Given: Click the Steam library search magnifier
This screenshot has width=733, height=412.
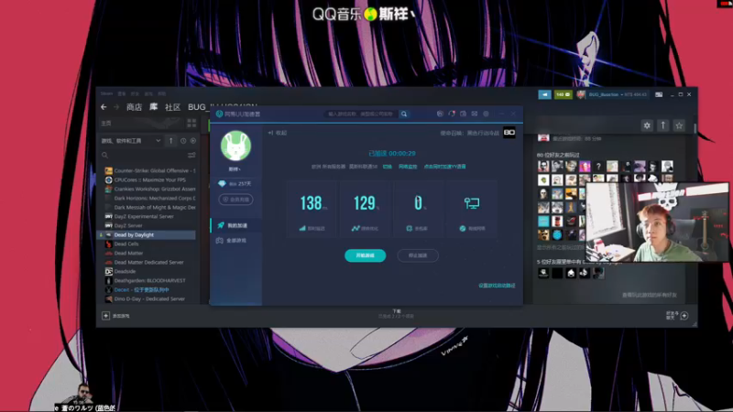Looking at the screenshot, I should (x=104, y=155).
